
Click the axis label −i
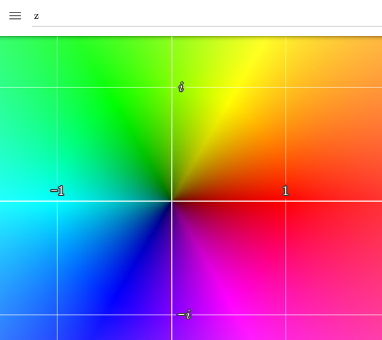click(x=184, y=314)
